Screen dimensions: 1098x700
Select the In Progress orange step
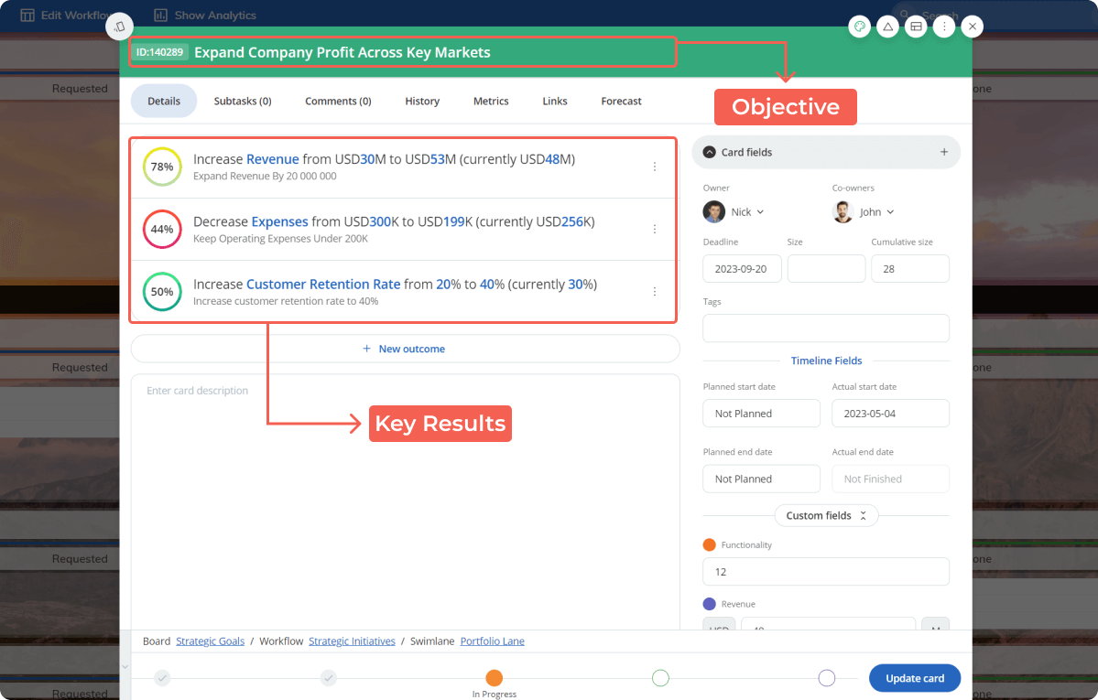[x=494, y=678]
